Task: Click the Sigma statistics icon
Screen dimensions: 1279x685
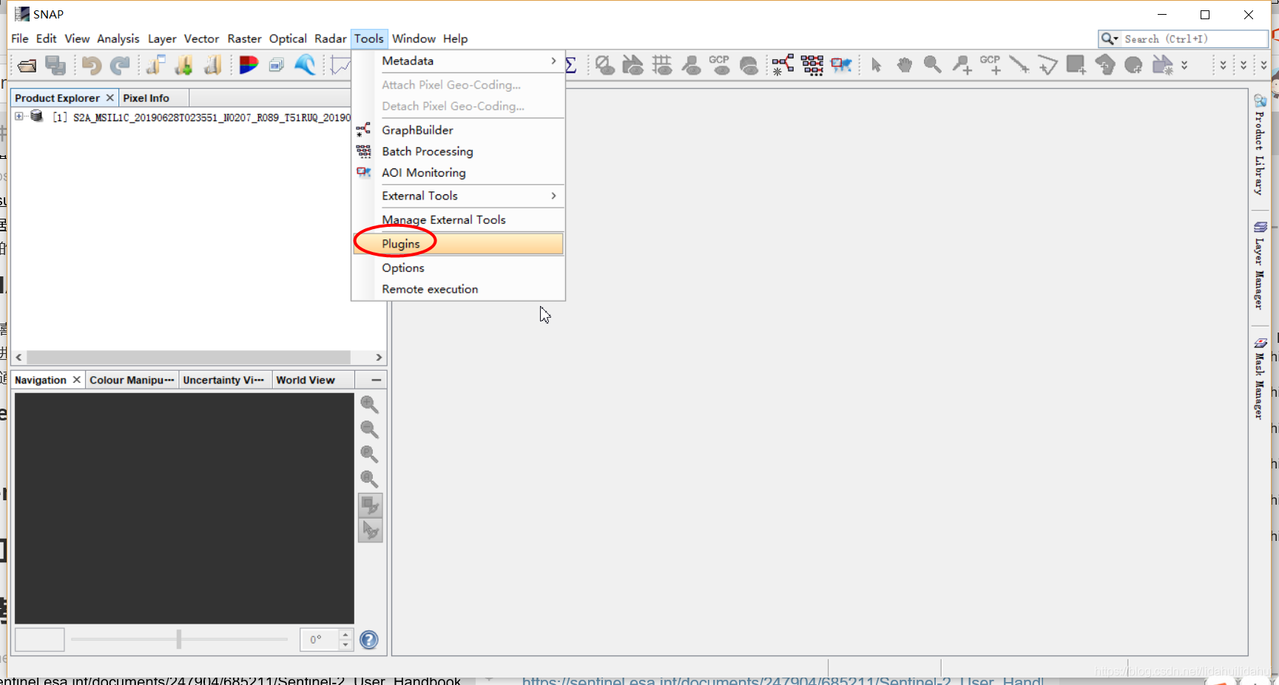Action: 570,66
